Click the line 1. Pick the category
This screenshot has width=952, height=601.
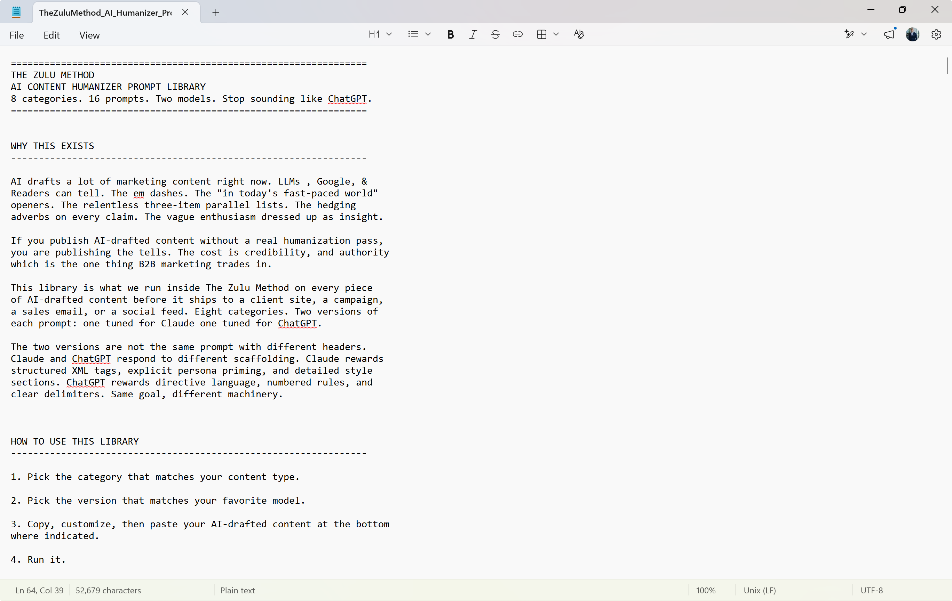(x=155, y=477)
